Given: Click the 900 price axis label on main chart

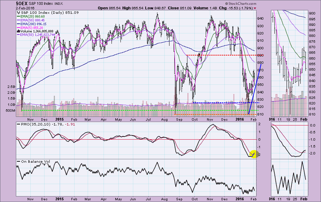Looking at the screenshot, I should (x=260, y=48).
